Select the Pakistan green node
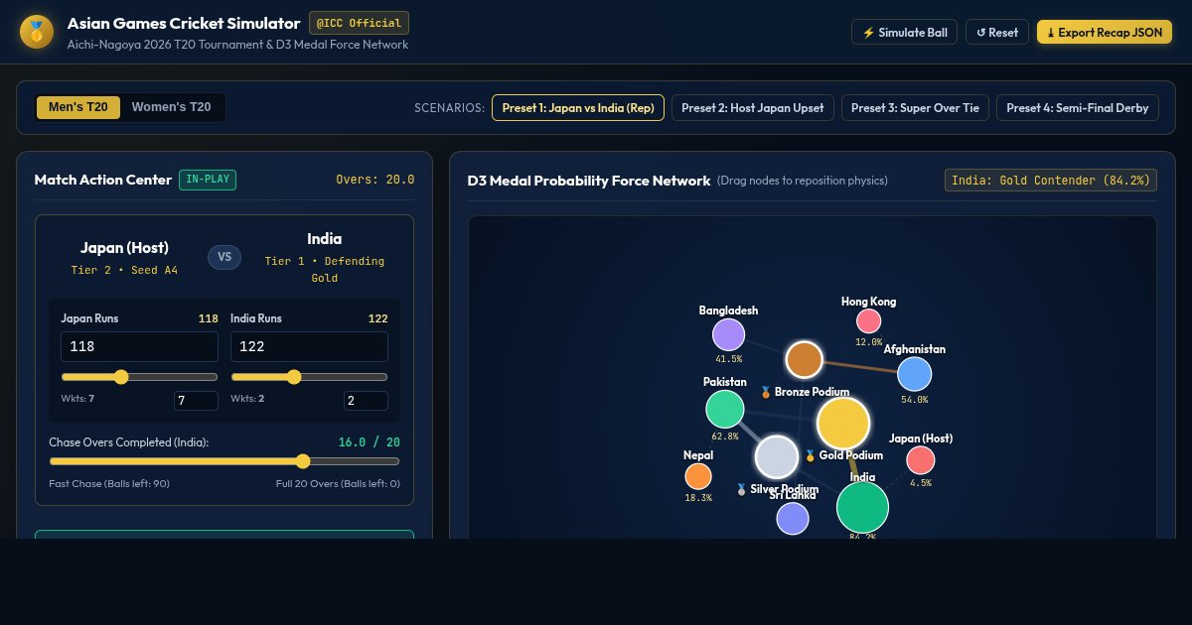 pos(725,409)
